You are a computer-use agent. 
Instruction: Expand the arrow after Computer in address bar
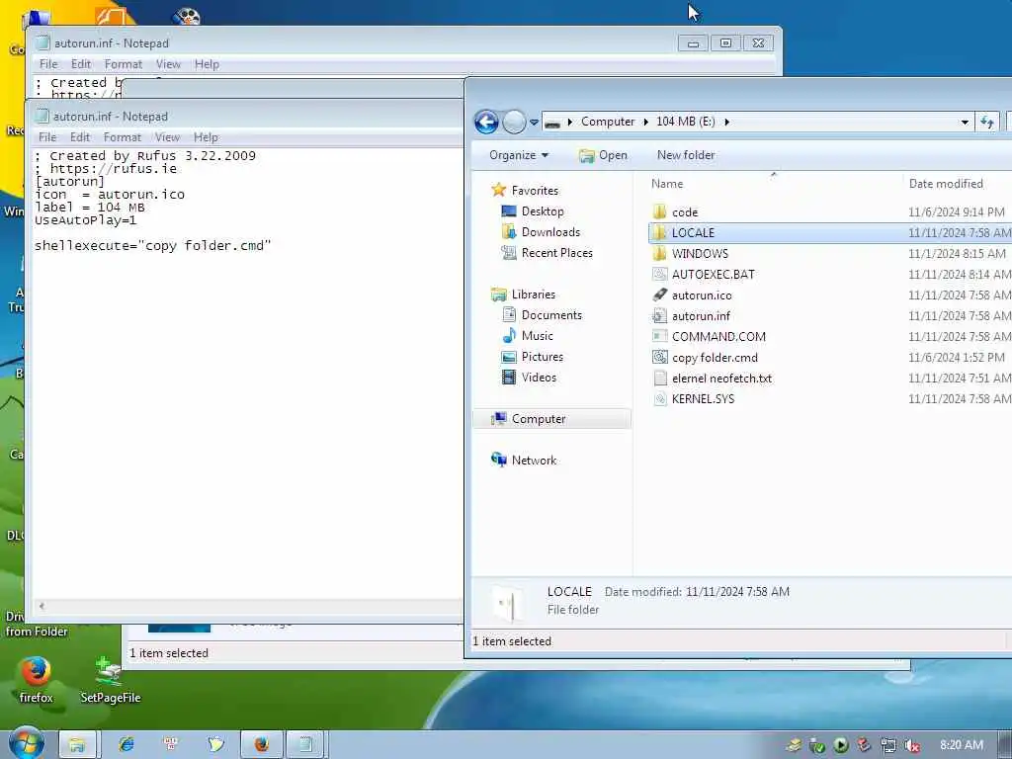click(x=645, y=122)
